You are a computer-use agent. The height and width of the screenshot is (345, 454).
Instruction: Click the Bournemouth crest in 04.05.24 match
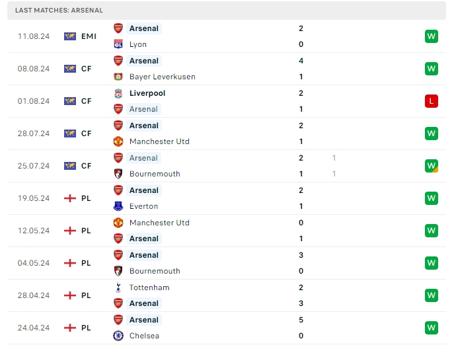(x=118, y=271)
